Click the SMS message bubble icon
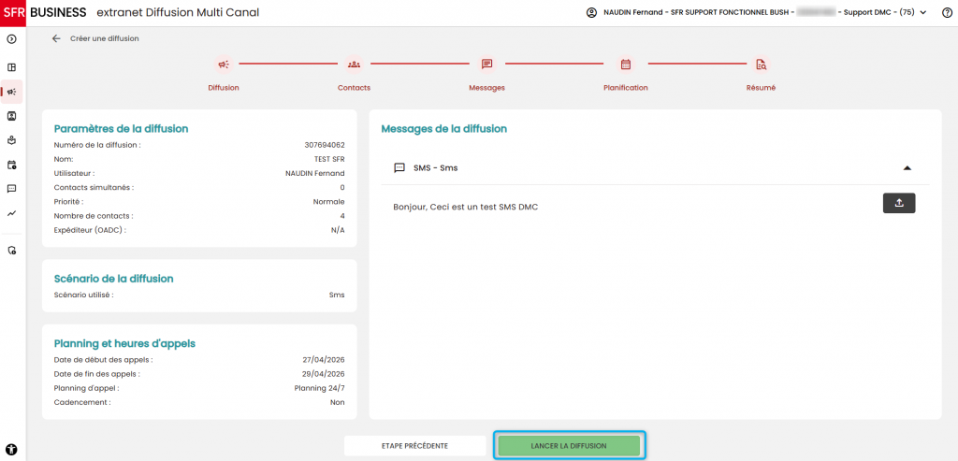Screen dimensions: 958x461 399,168
